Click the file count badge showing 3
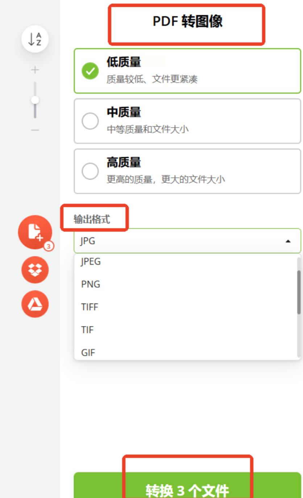The width and height of the screenshot is (303, 498). [x=49, y=246]
